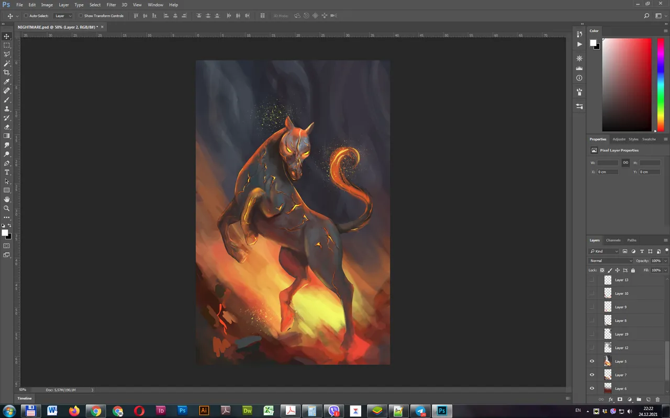Viewport: 670px width, 418px height.
Task: Create a new layer
Action: [x=648, y=400]
